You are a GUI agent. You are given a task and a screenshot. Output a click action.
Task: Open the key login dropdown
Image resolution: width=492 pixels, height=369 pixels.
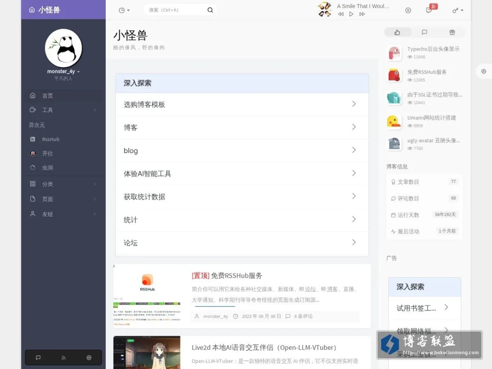pyautogui.click(x=458, y=10)
